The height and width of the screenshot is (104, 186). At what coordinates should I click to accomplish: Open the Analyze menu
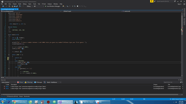50,4
